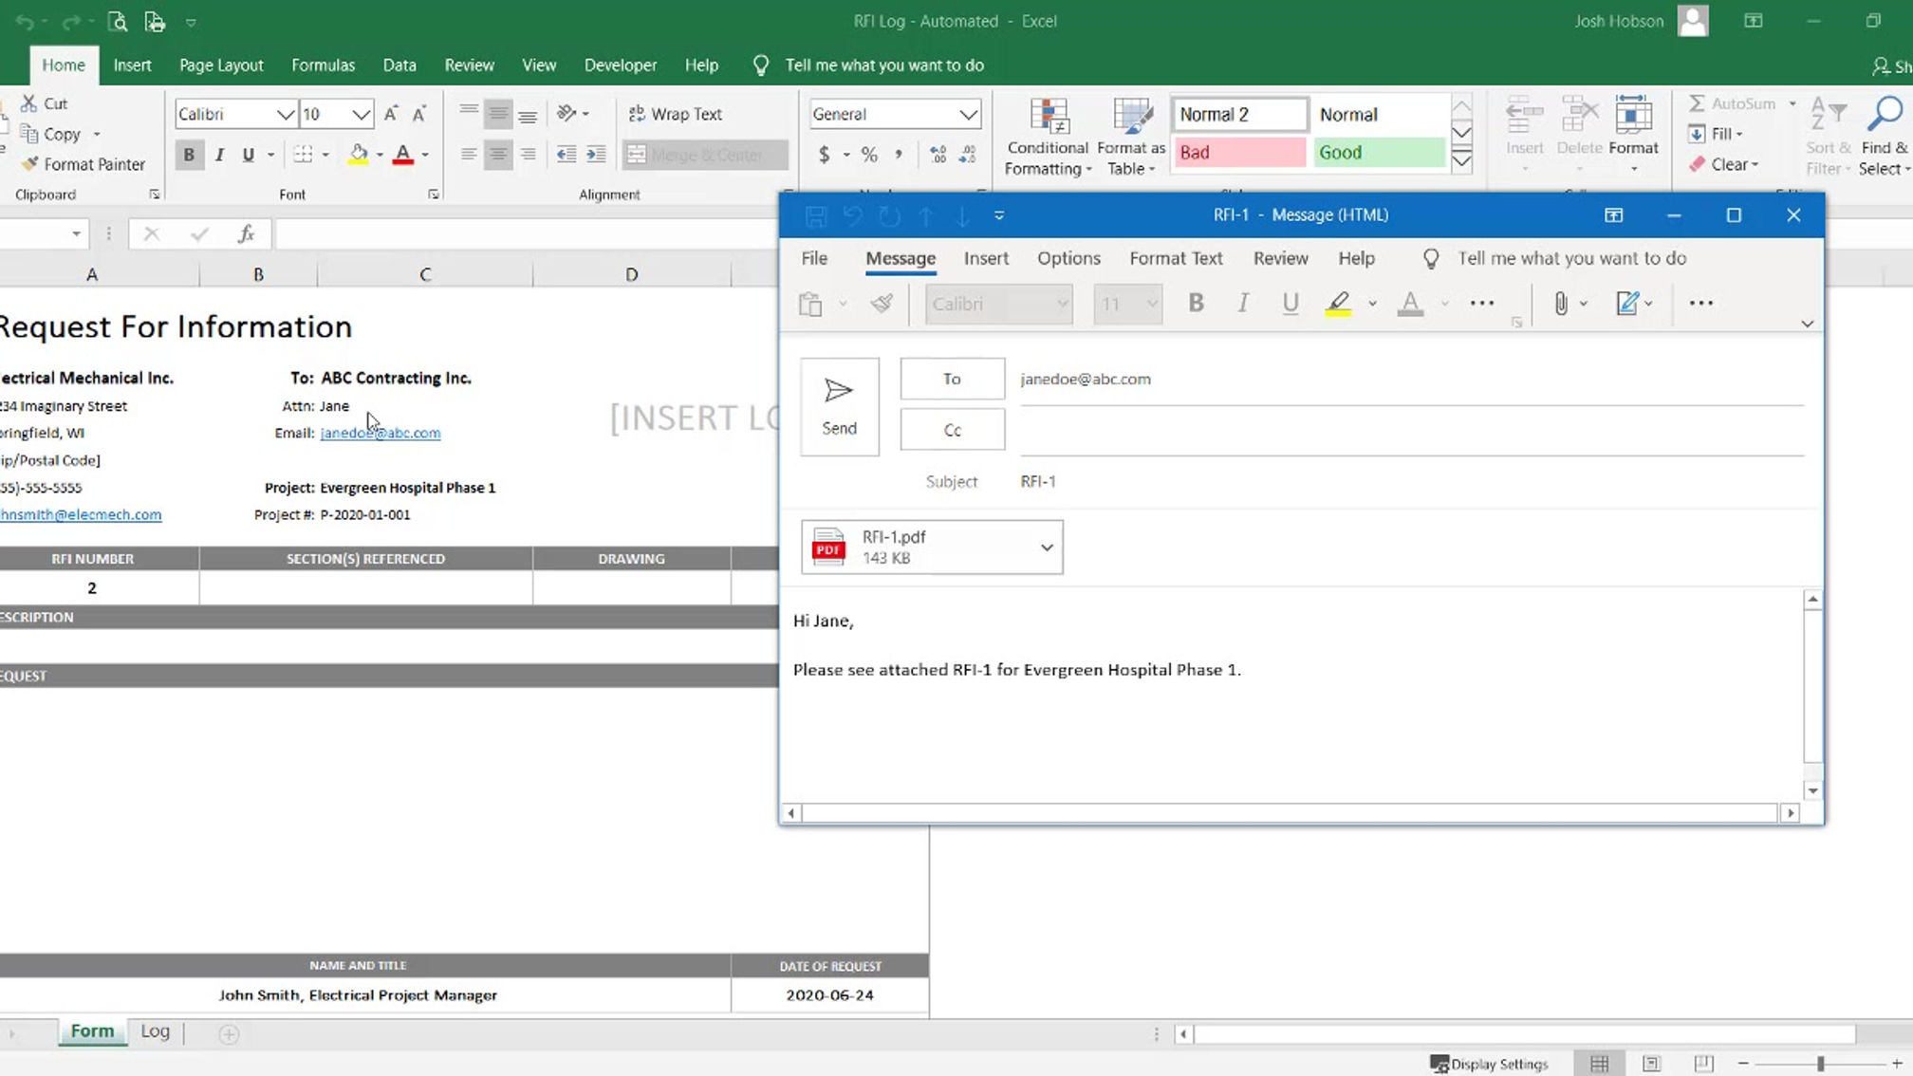Open the Outlook Options tab

tap(1068, 258)
